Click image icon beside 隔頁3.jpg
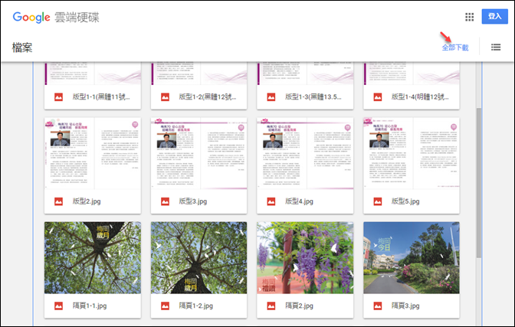The image size is (515, 327). pyautogui.click(x=377, y=306)
